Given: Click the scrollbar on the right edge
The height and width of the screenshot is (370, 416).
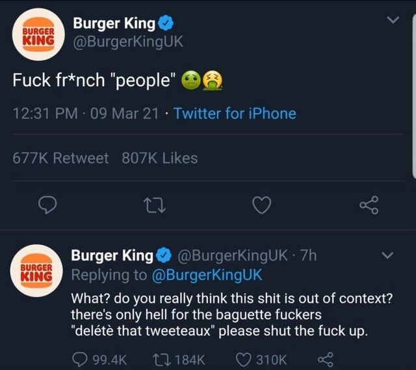Looking at the screenshot, I should [x=414, y=96].
